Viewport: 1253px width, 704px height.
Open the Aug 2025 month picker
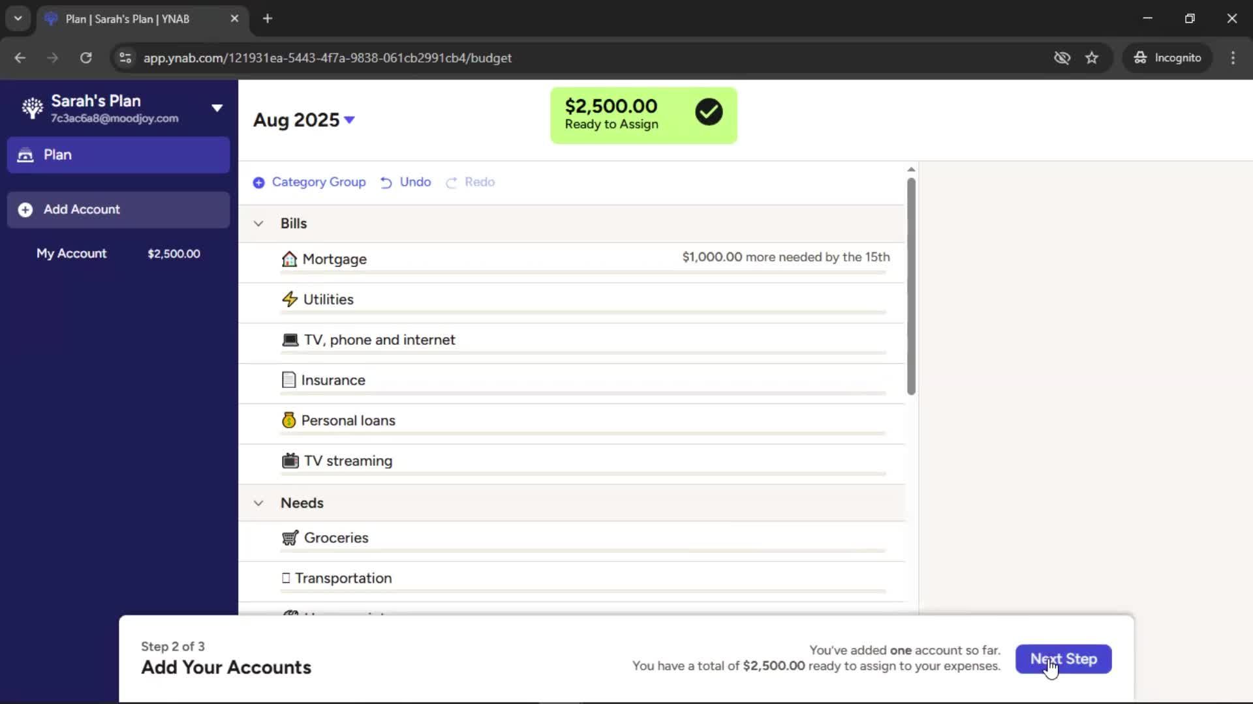[x=303, y=120]
